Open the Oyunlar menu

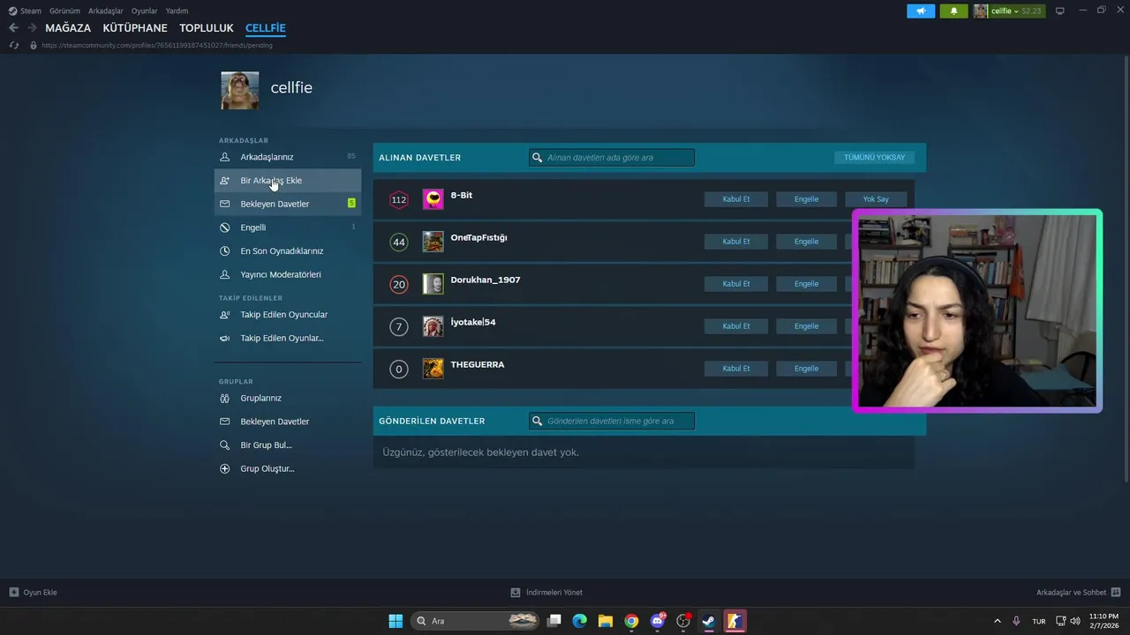(145, 11)
